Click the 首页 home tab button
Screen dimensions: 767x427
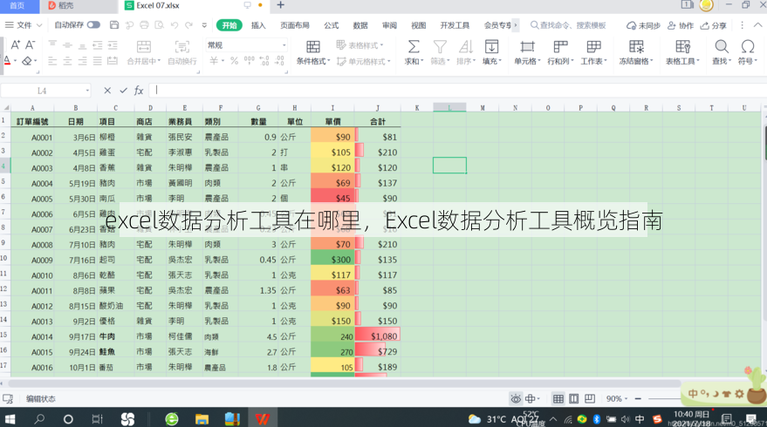pyautogui.click(x=17, y=6)
